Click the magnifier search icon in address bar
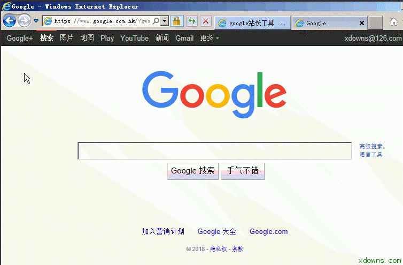The image size is (403, 265). [x=156, y=21]
